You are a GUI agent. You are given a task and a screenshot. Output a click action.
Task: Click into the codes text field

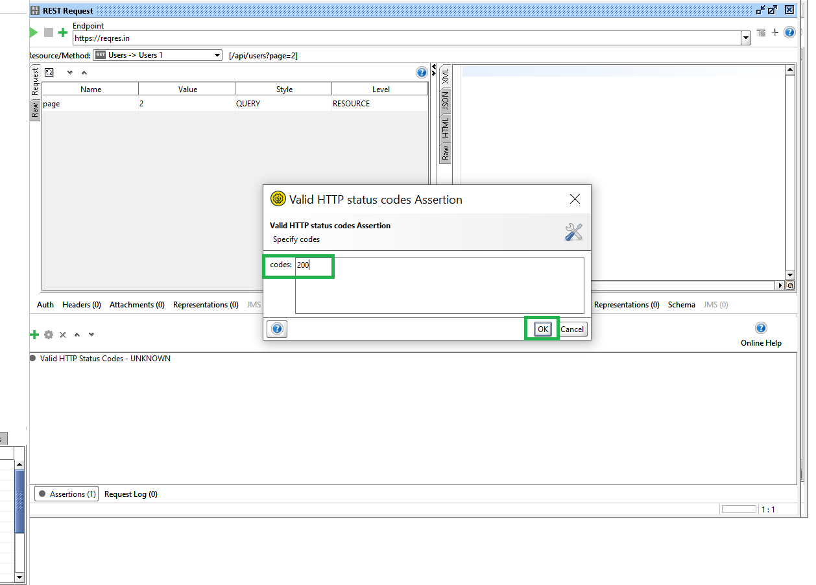coord(439,285)
